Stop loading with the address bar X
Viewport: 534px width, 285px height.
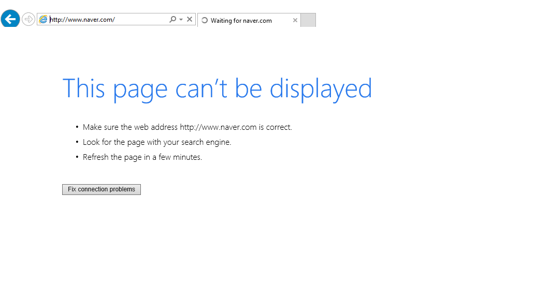pos(190,19)
